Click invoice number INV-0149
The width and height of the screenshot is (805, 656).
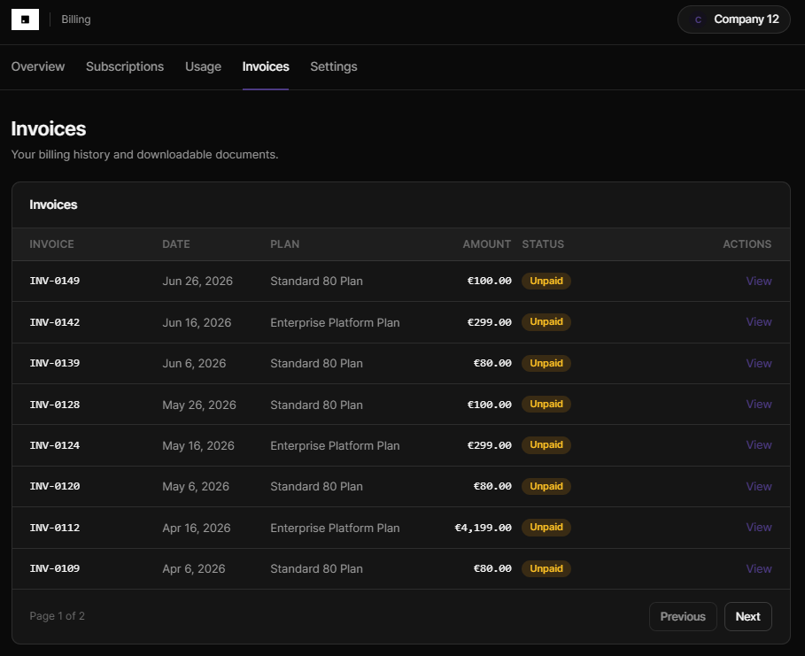55,281
